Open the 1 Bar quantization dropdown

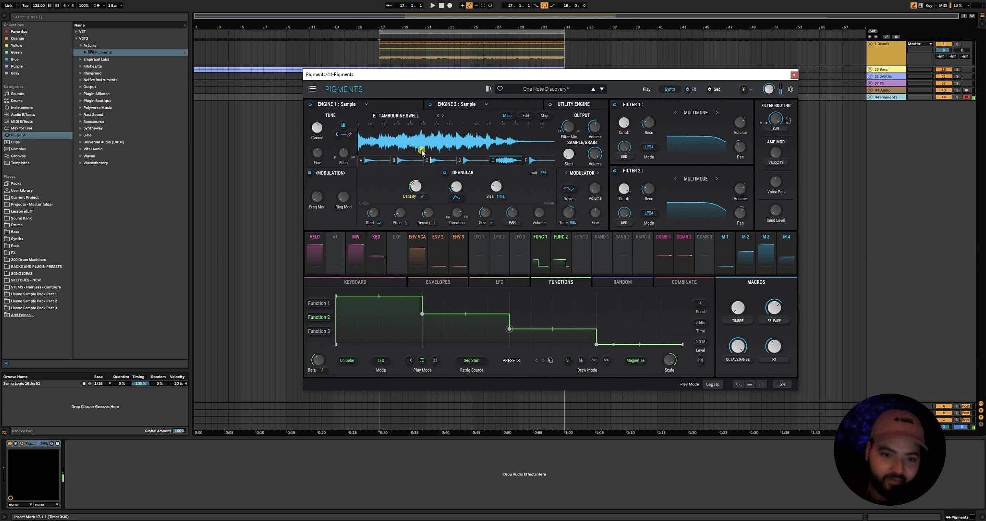click(115, 6)
